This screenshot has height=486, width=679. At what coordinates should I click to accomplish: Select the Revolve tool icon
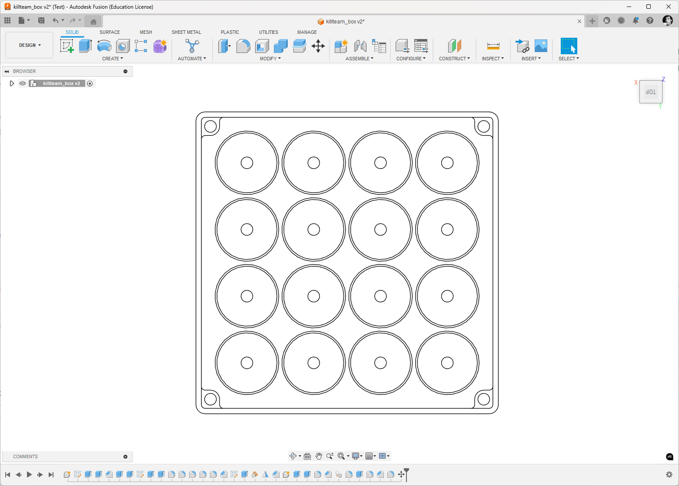click(104, 46)
